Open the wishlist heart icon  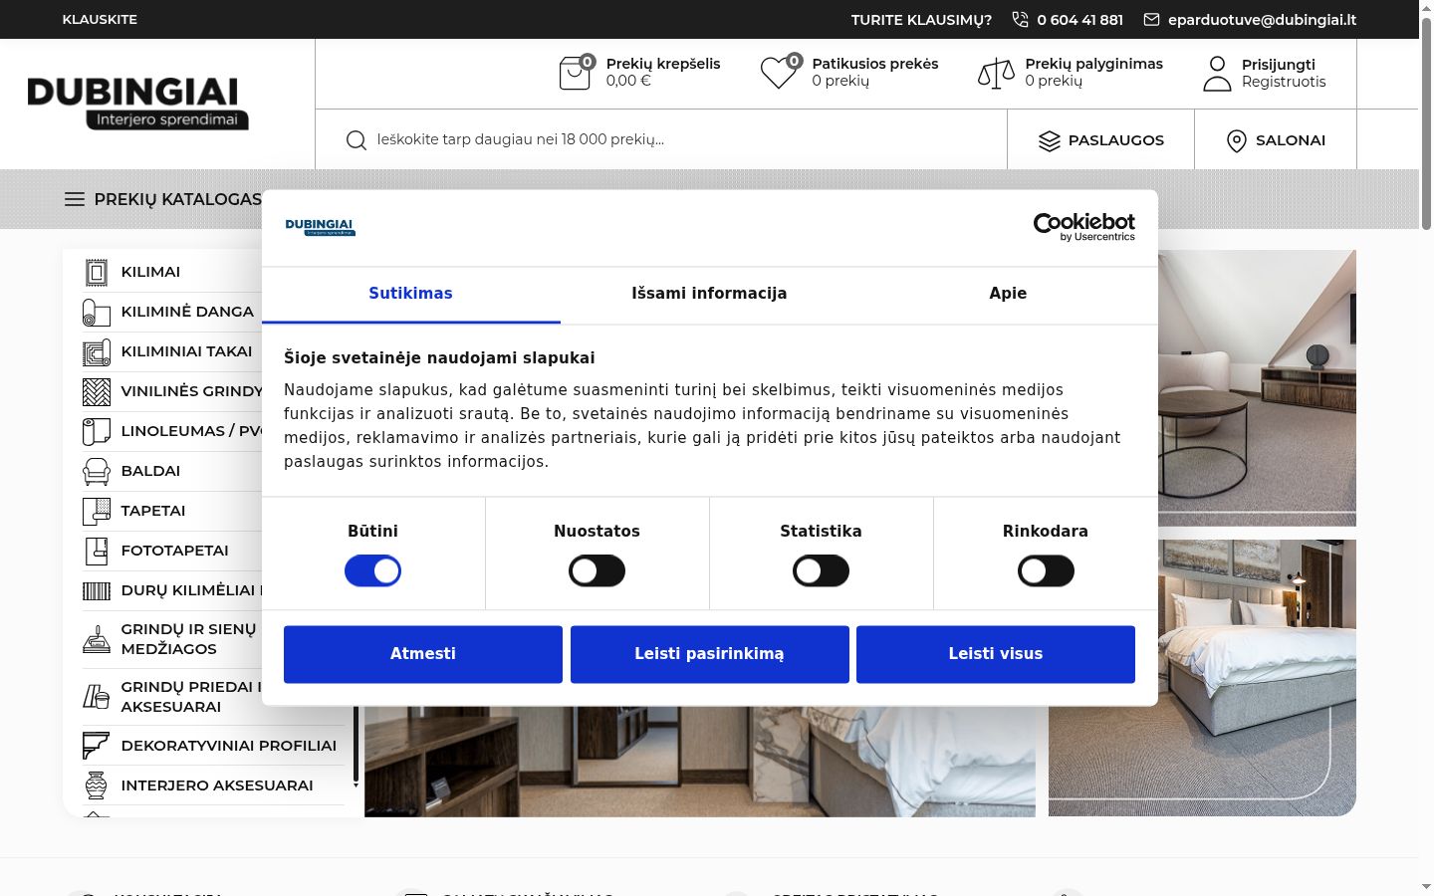point(780,72)
